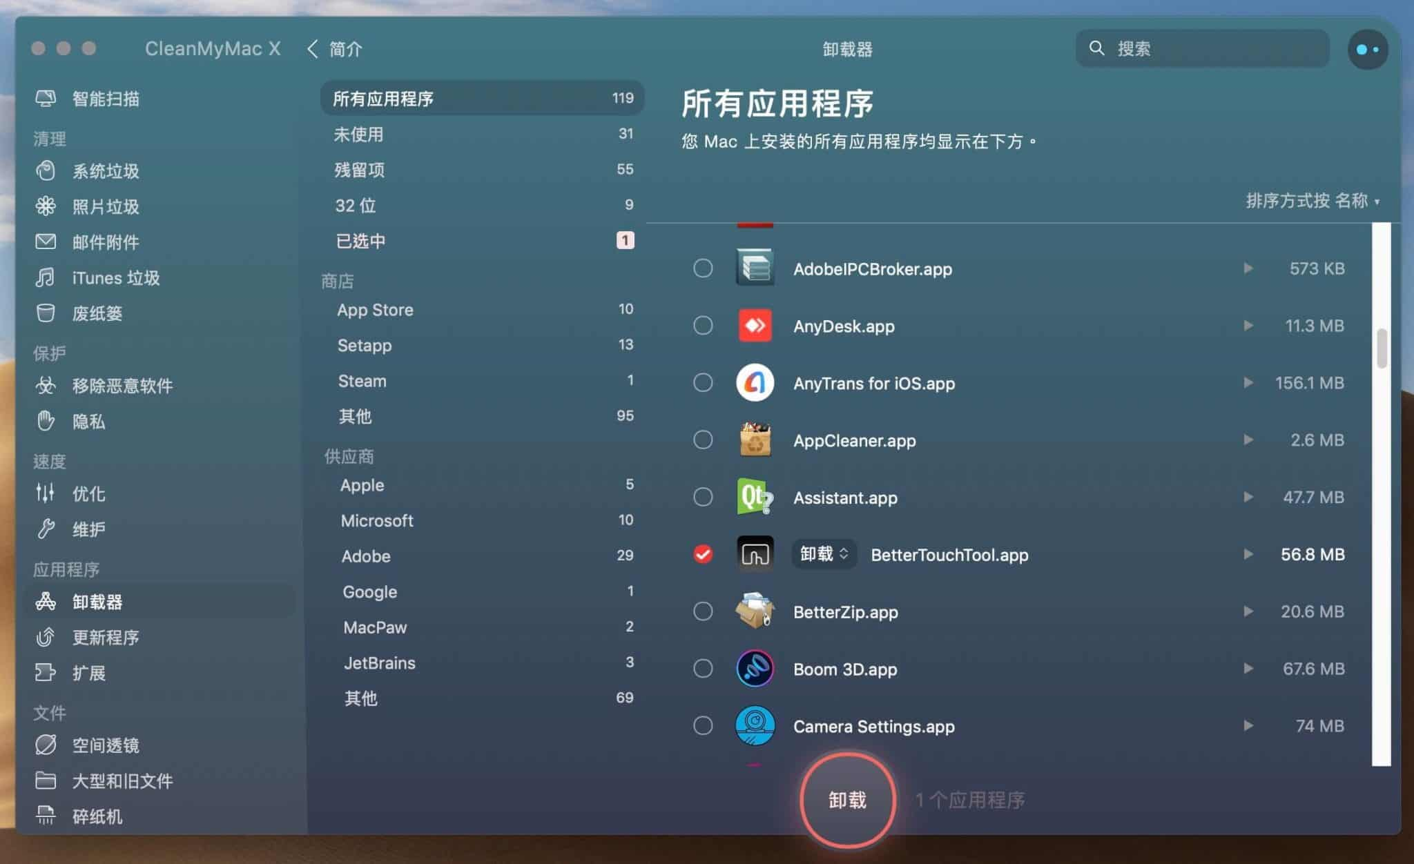Viewport: 1414px width, 864px height.
Task: Expand the Camera Settings.app details arrow
Action: click(1246, 726)
